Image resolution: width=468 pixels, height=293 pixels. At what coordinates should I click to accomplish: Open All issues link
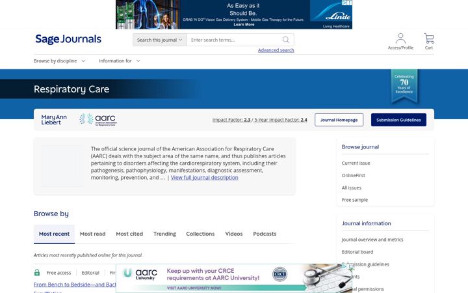click(351, 188)
